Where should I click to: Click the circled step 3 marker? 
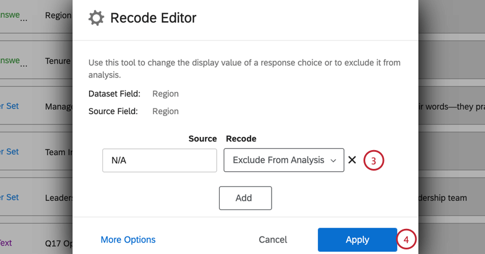(x=373, y=161)
